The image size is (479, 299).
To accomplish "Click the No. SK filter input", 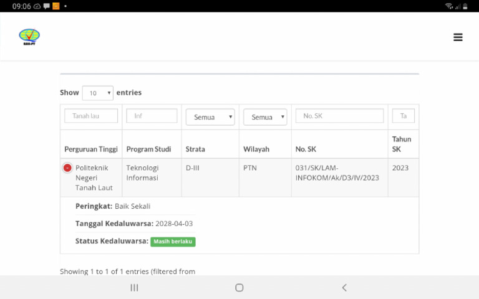I will (339, 116).
